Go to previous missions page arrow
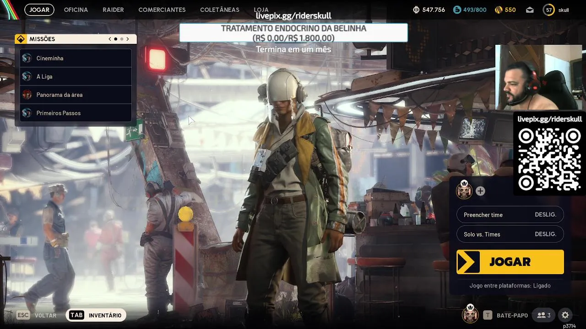This screenshot has width=586, height=329. click(x=110, y=39)
